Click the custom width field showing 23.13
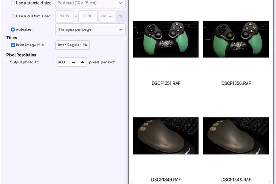This screenshot has width=276, height=184. tap(64, 17)
